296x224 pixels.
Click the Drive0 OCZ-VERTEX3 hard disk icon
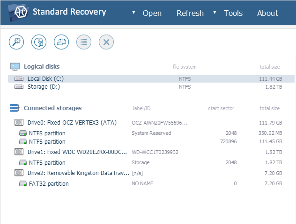click(x=19, y=123)
